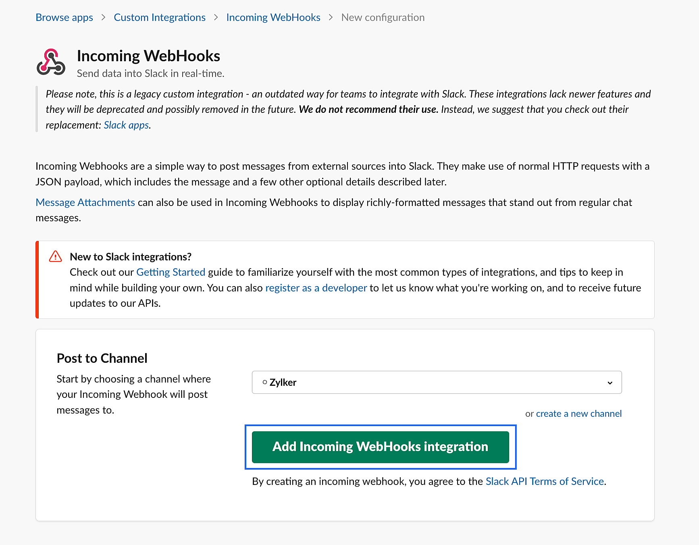Expand the Zylker channel picker via its chevron
The image size is (699, 545).
coord(610,382)
